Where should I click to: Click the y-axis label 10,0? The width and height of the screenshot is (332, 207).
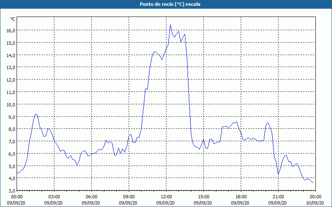pos(11,105)
